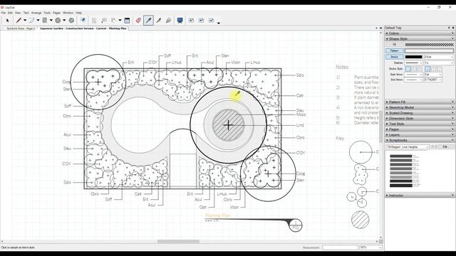Viewport: 456px width, 256px height.
Task: Collapse the Shape Style panel
Action: click(x=420, y=38)
